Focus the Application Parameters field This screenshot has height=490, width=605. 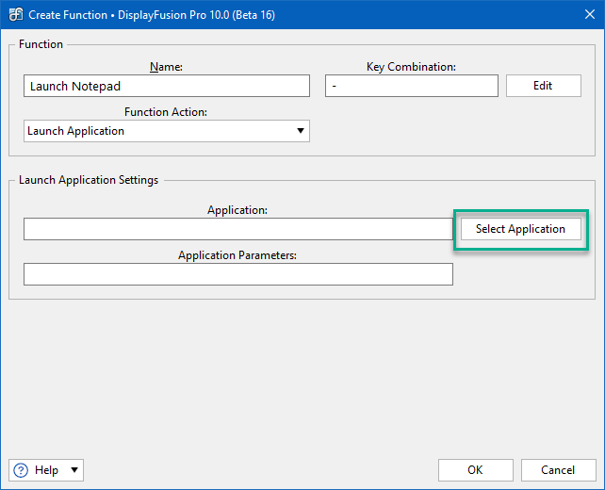pyautogui.click(x=238, y=274)
